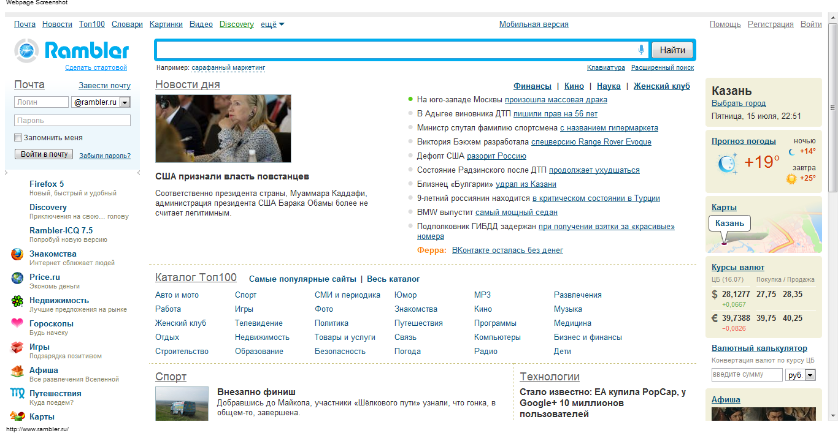Viewport: 838px width, 433px height.
Task: Open the Авто и мото catalog category
Action: tap(177, 295)
